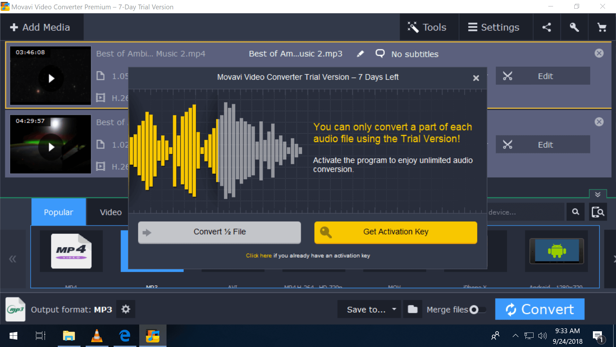616x347 pixels.
Task: Click the scissors icon on first file
Action: point(508,76)
